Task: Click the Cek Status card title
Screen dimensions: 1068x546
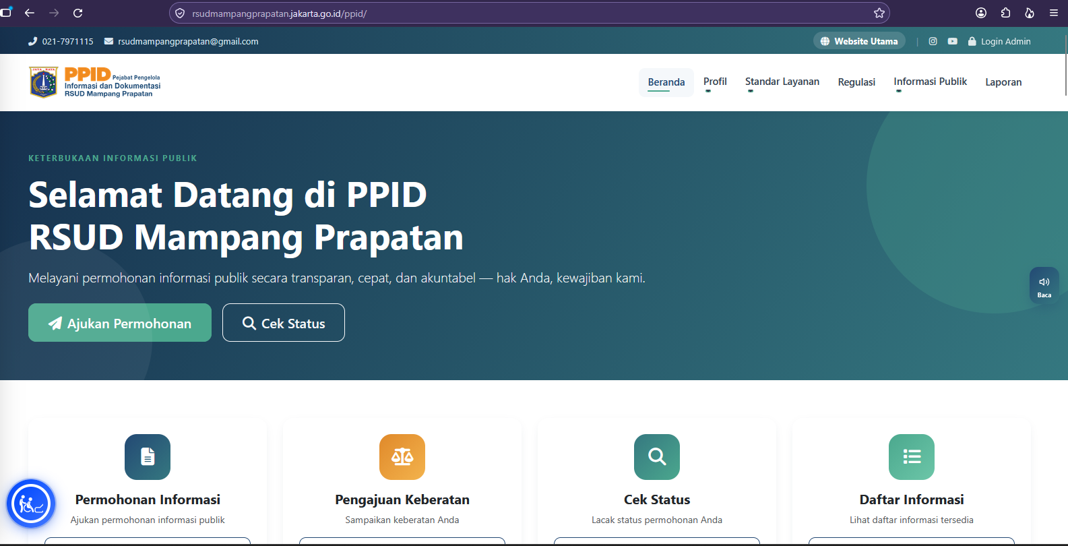Action: point(657,499)
